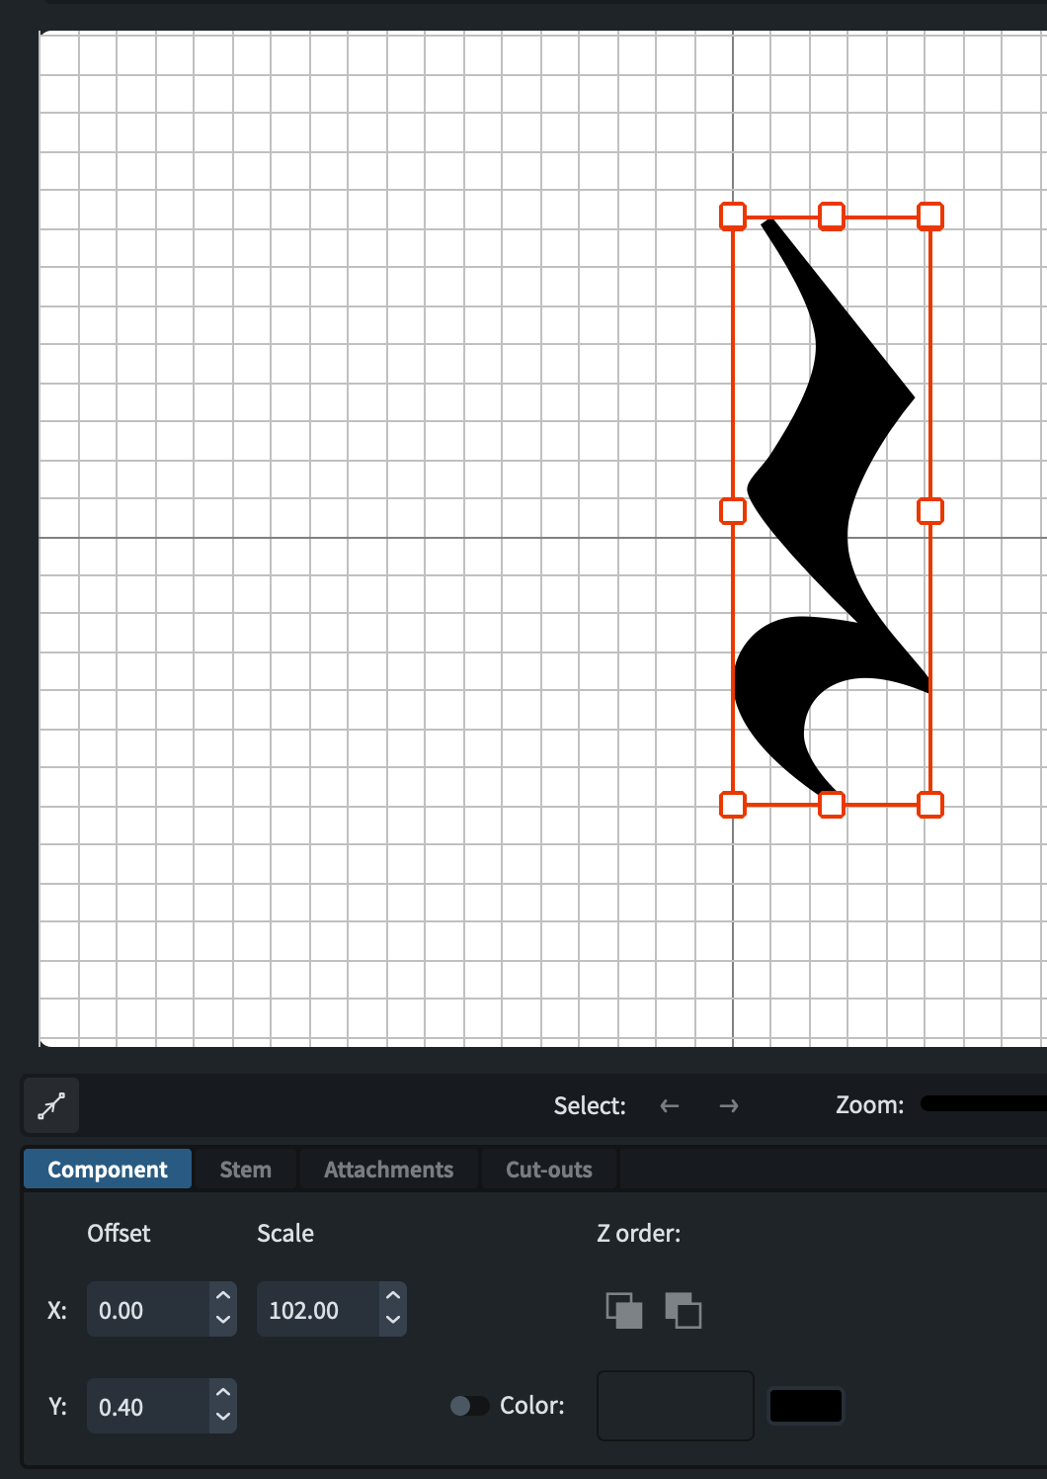
Task: Open the Attachments tab
Action: (x=388, y=1169)
